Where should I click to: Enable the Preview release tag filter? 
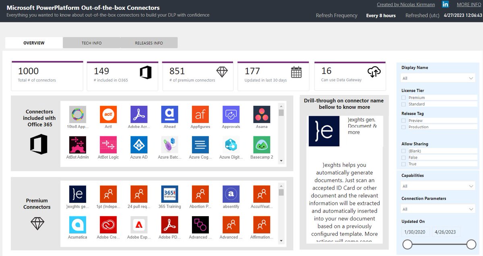403,120
